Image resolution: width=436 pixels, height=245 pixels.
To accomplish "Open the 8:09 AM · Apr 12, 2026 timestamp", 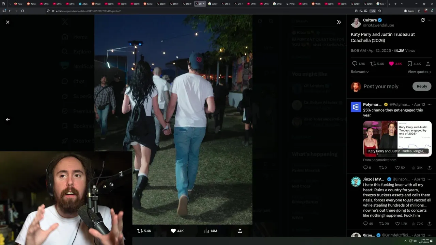I will (371, 51).
